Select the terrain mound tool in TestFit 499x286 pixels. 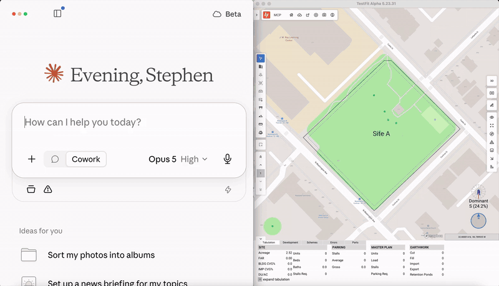click(x=261, y=116)
